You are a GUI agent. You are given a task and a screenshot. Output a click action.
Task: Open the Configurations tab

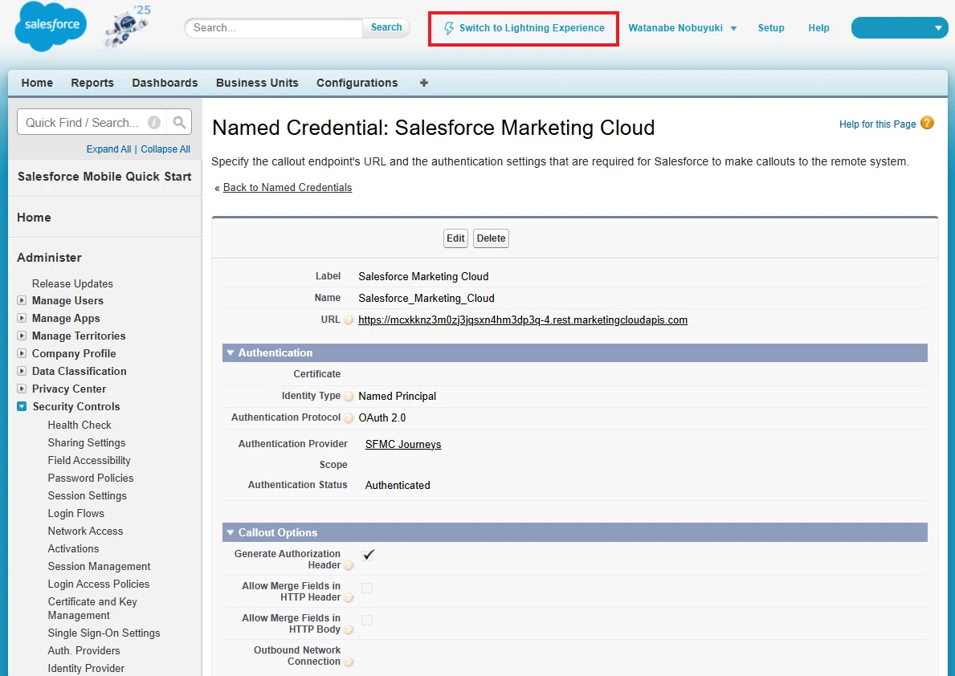357,83
